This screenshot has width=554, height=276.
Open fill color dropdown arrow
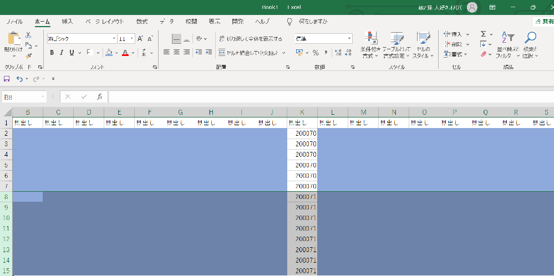pyautogui.click(x=116, y=53)
